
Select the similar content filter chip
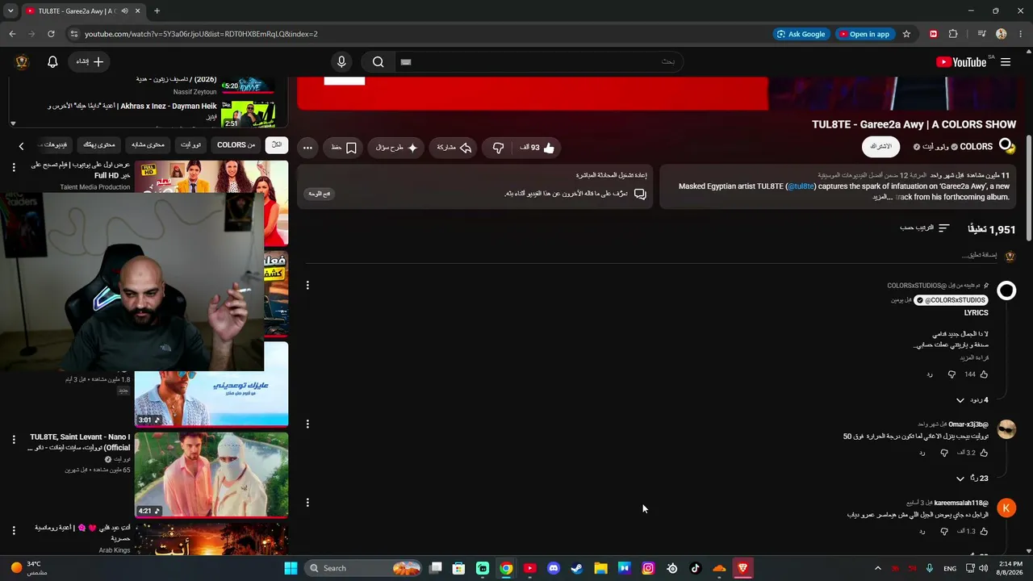point(148,145)
